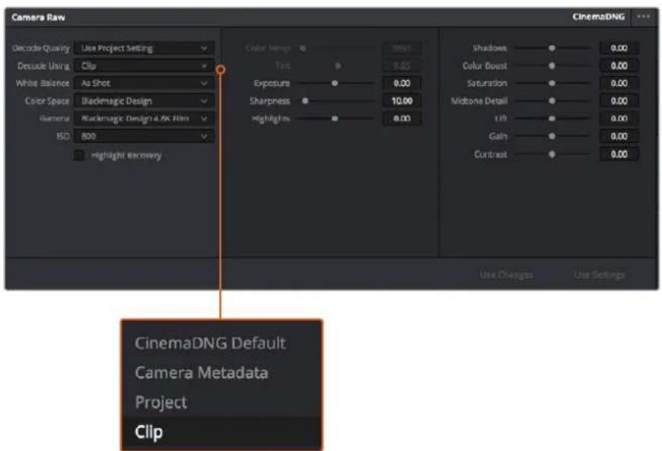
Task: Click the Shadows value field
Action: pos(619,48)
